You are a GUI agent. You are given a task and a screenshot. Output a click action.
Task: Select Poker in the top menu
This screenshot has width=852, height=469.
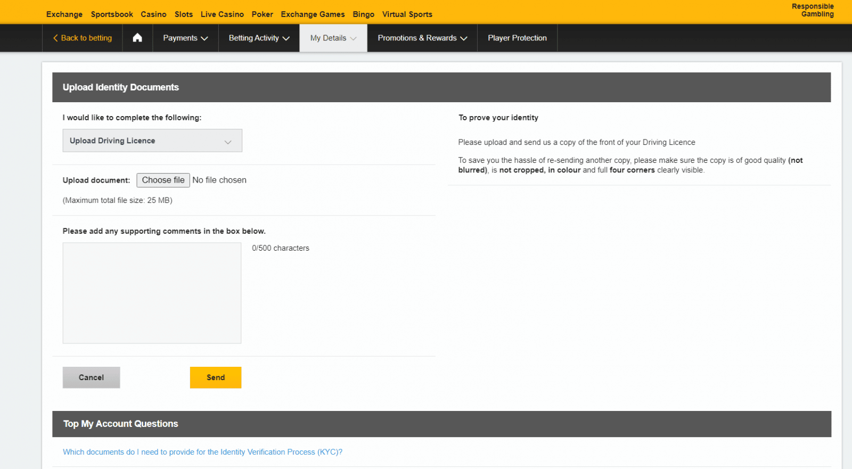(262, 14)
